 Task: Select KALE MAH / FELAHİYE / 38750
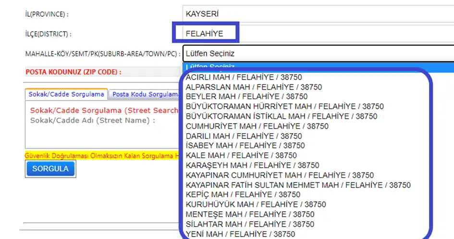tap(241, 156)
